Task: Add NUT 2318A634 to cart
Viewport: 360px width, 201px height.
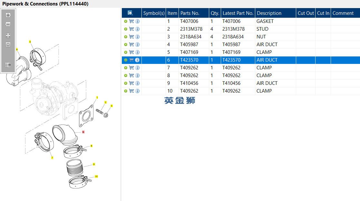Action: (131, 37)
